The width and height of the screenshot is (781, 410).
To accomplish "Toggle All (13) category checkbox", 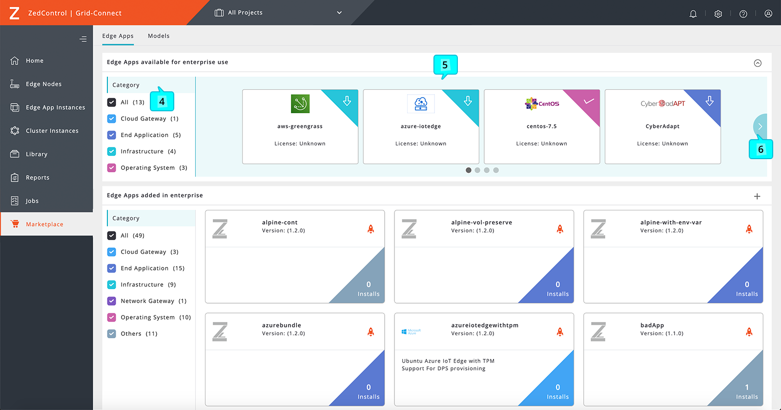I will click(x=112, y=102).
